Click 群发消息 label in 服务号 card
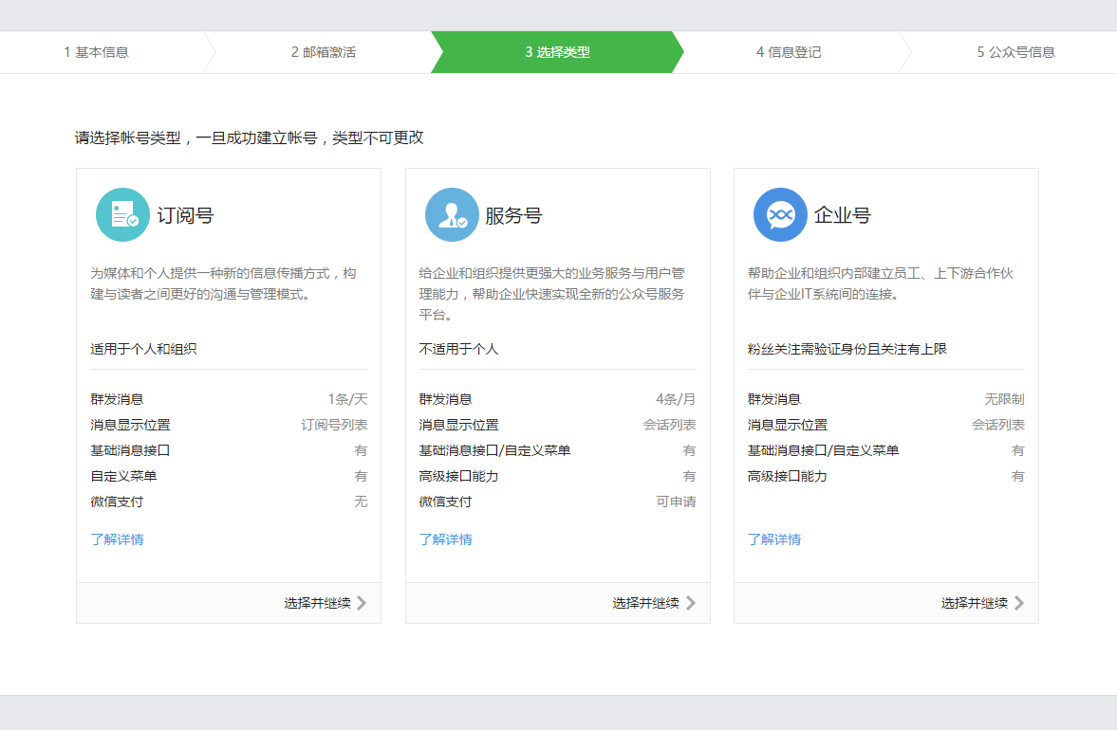 coord(445,399)
